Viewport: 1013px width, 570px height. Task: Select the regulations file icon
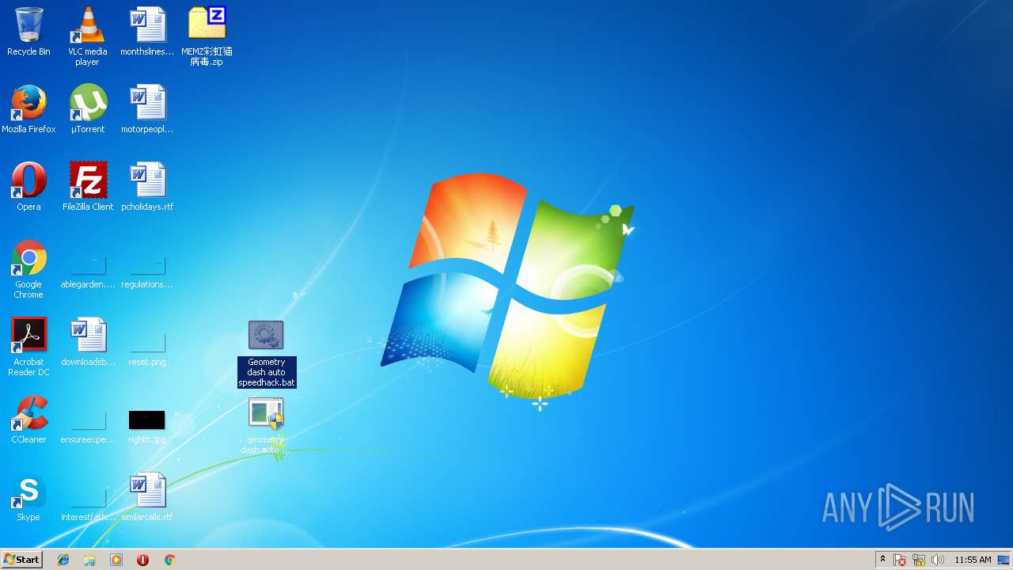(x=147, y=265)
